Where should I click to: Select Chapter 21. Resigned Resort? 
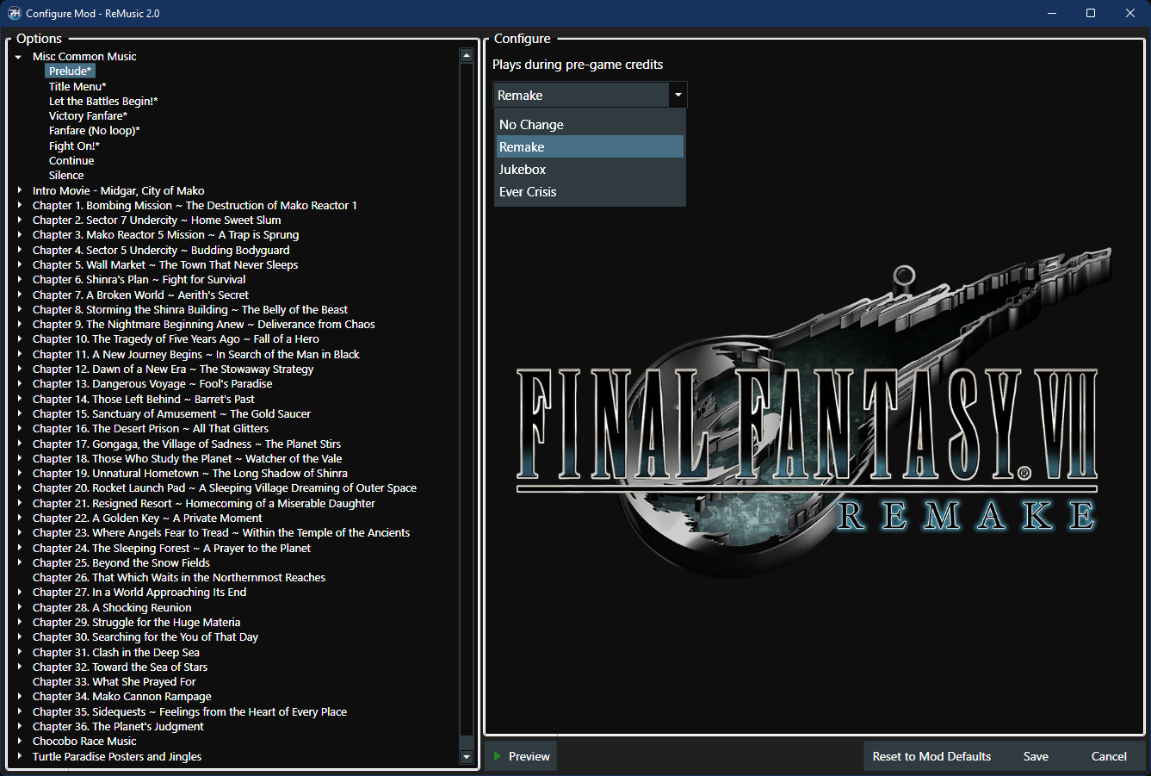[204, 503]
